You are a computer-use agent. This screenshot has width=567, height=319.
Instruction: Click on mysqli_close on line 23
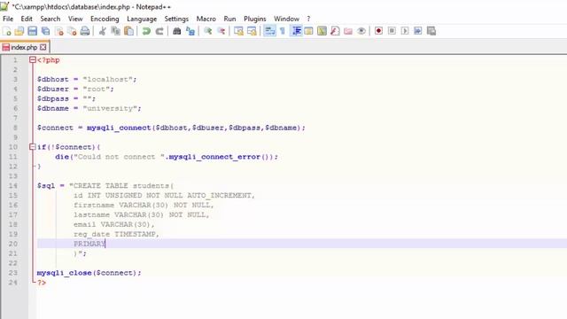click(64, 273)
